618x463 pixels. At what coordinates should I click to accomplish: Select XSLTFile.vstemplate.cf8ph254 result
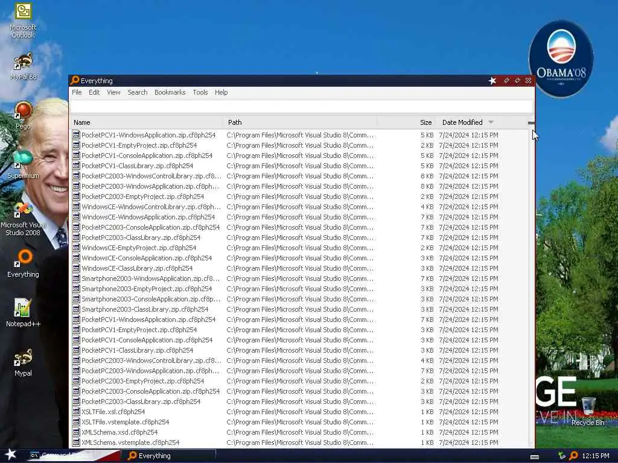(x=285, y=421)
